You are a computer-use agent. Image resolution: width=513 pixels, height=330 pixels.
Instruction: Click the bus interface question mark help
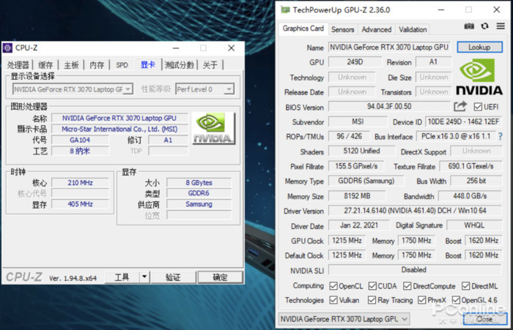click(x=501, y=136)
